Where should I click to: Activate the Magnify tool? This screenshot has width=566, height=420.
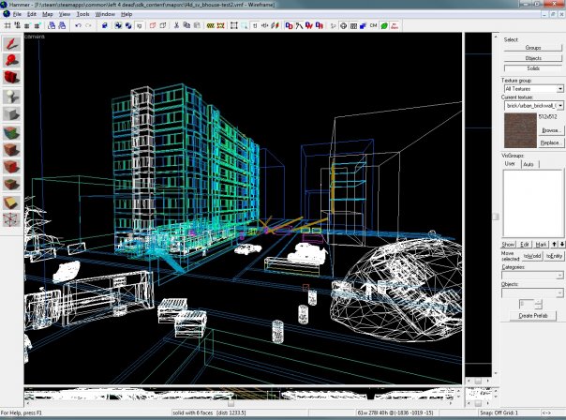[11, 60]
